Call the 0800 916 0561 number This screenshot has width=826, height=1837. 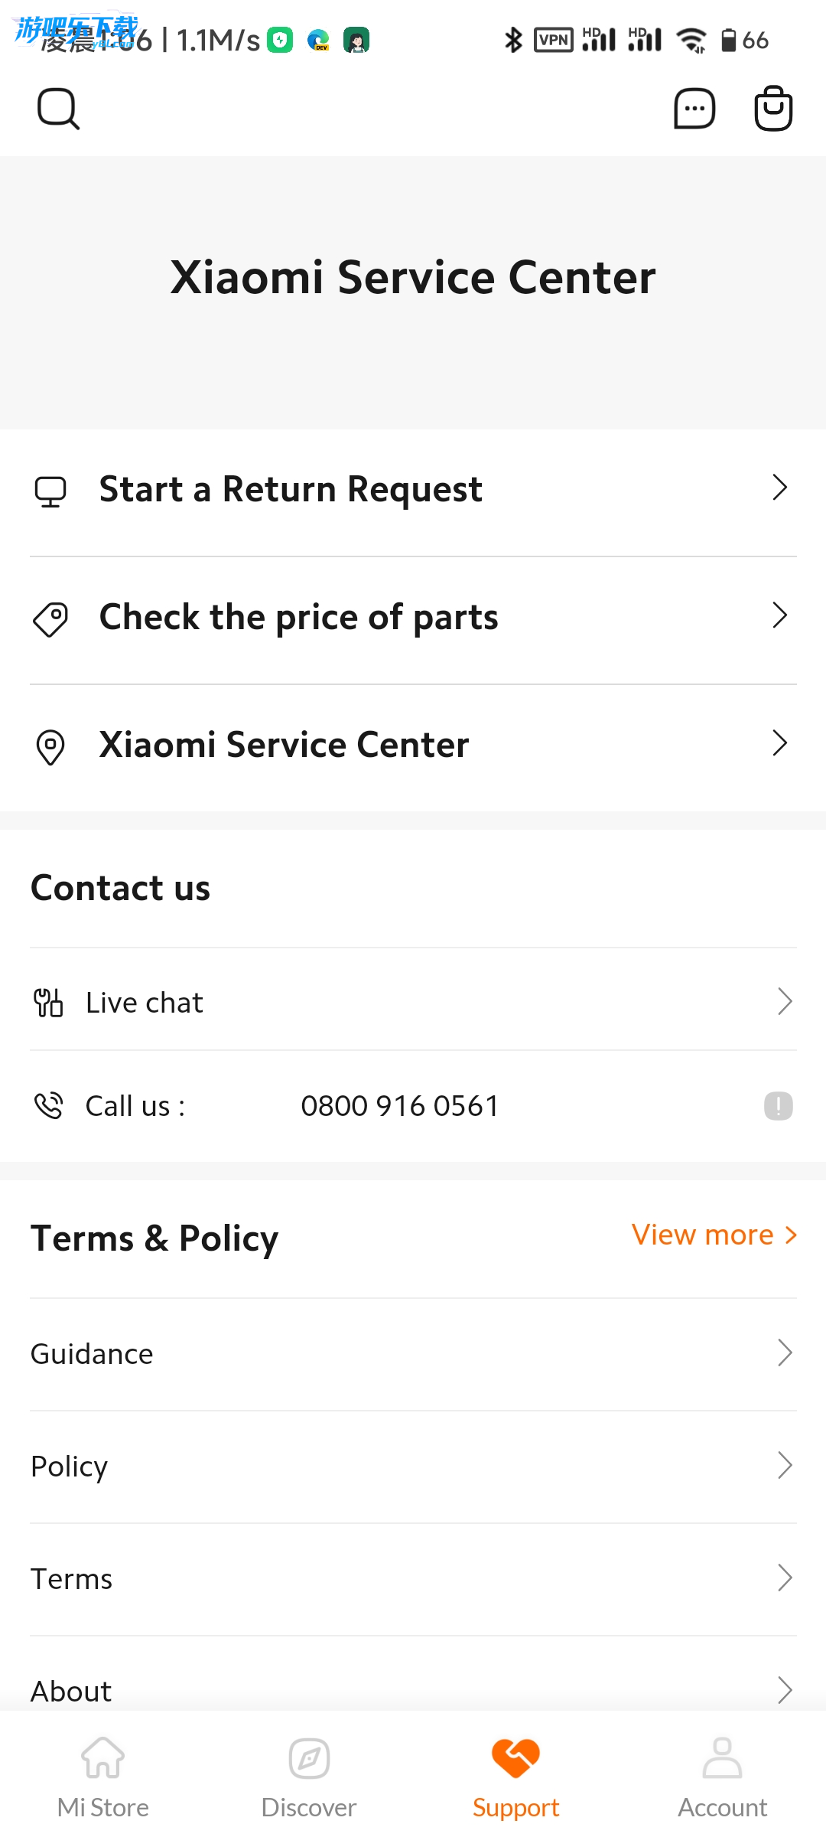pos(399,1106)
